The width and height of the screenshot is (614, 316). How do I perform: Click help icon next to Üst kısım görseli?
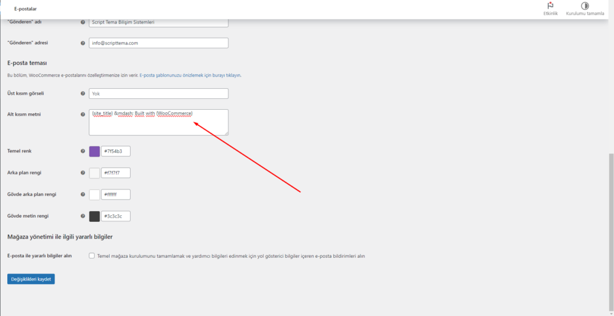click(x=83, y=94)
